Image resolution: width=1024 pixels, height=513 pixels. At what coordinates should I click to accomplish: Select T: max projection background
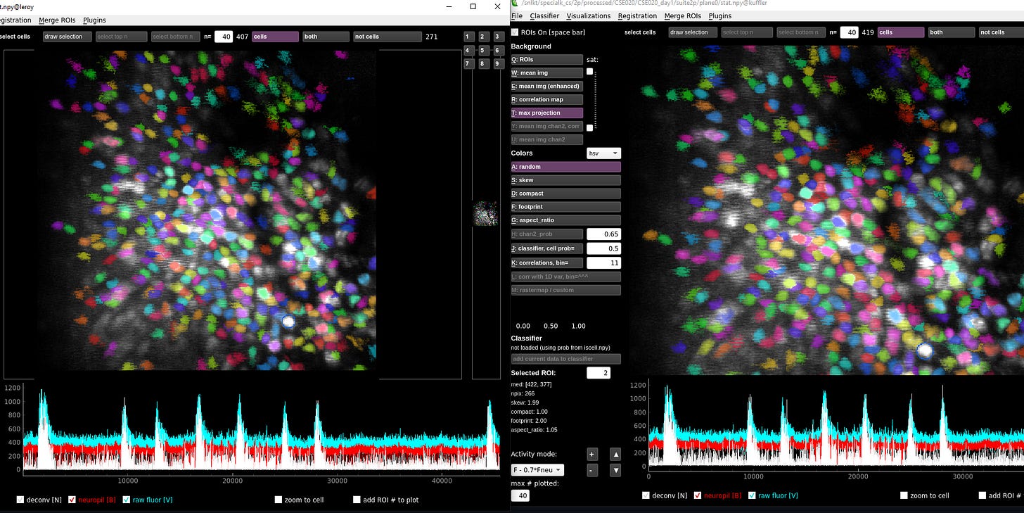coord(546,113)
